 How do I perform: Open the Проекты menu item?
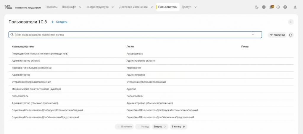(52, 7)
